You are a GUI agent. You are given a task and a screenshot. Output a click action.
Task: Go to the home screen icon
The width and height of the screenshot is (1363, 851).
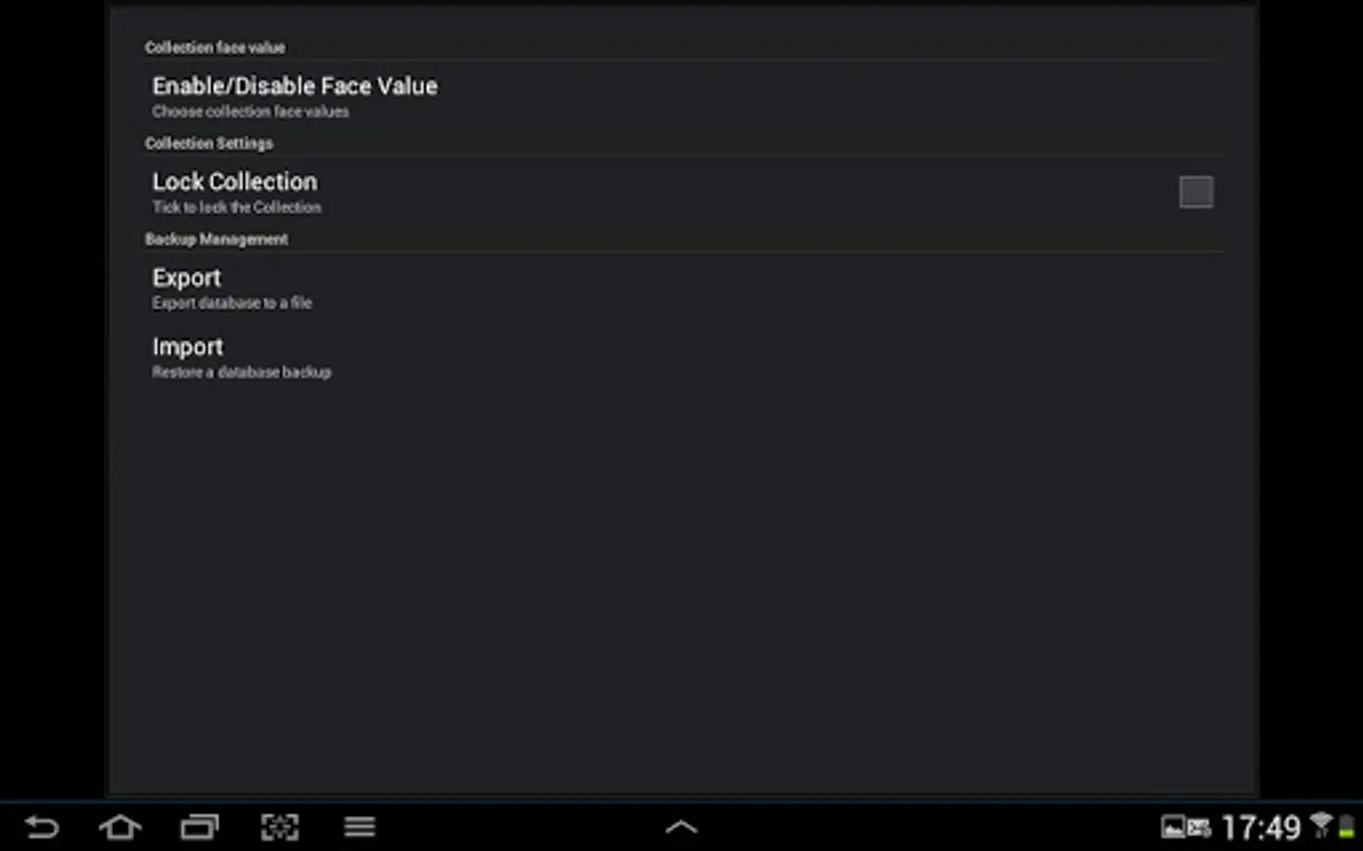(120, 827)
